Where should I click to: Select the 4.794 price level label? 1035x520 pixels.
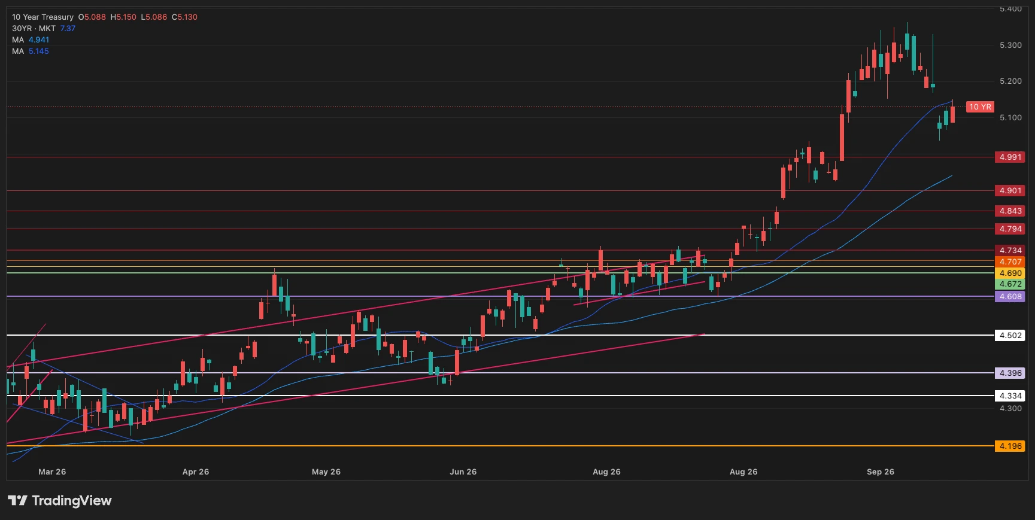click(x=1010, y=229)
